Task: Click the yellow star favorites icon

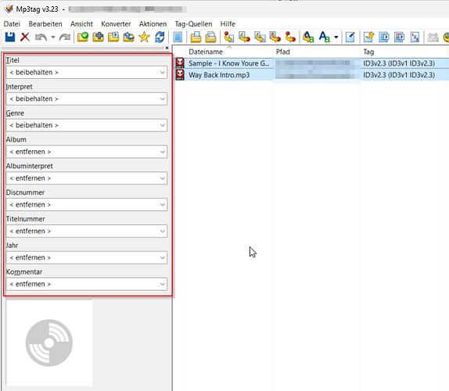Action: pyautogui.click(x=144, y=38)
